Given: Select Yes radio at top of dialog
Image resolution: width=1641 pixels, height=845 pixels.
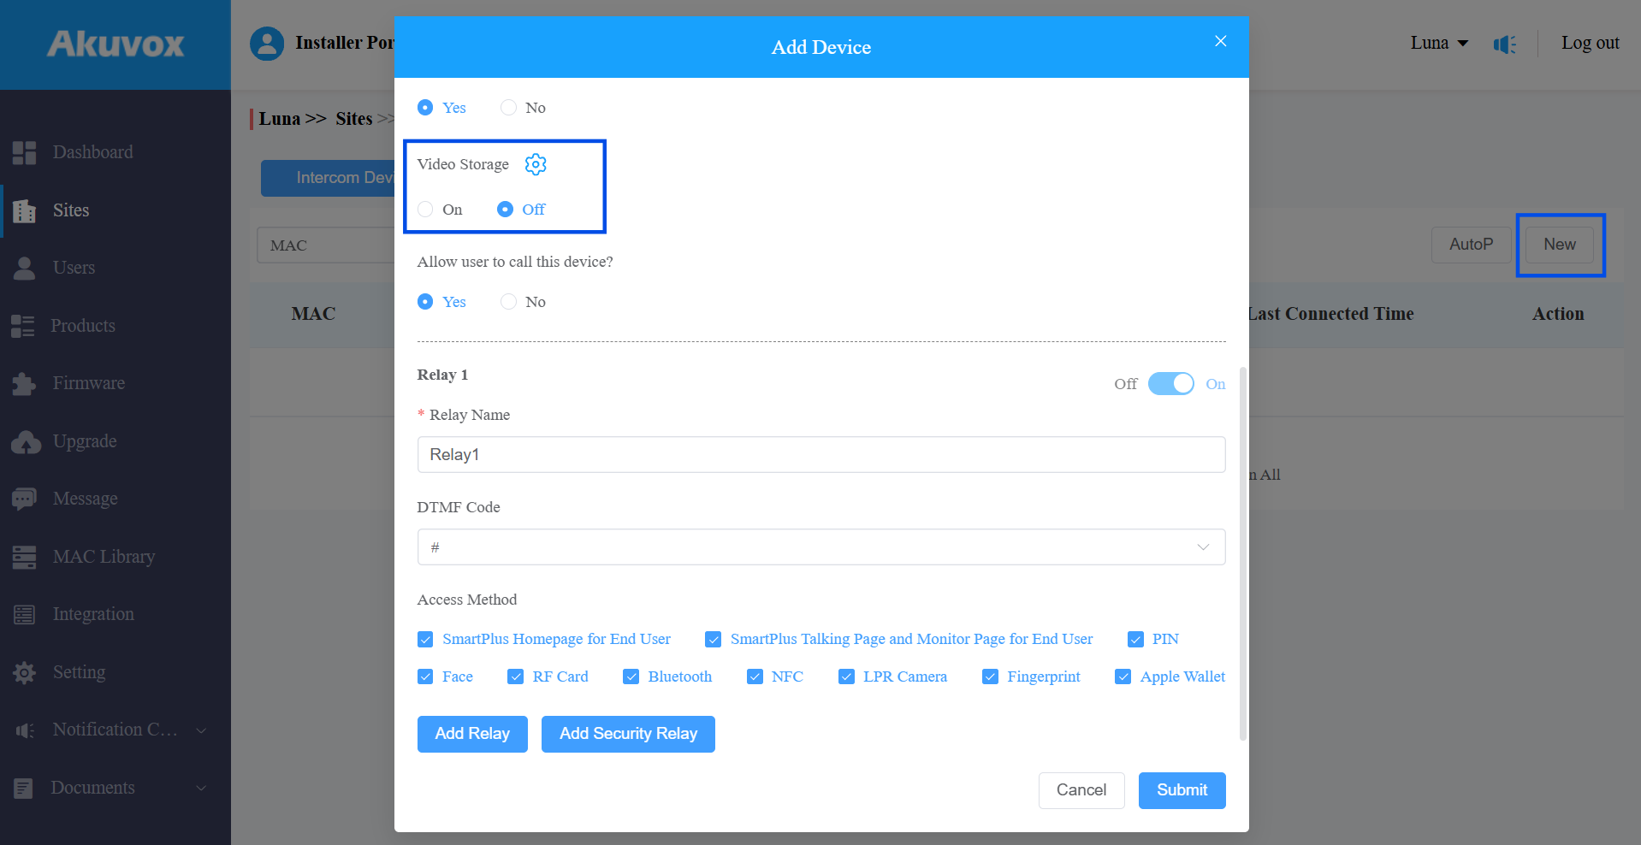Looking at the screenshot, I should [x=425, y=108].
